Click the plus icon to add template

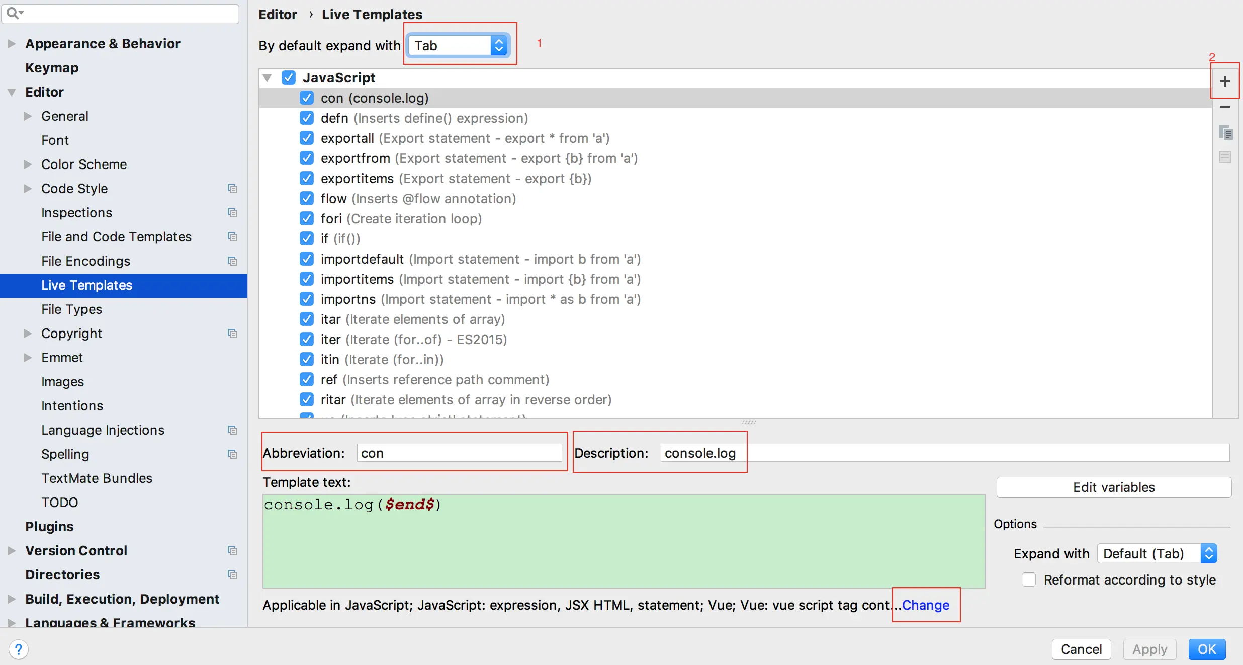pos(1224,81)
